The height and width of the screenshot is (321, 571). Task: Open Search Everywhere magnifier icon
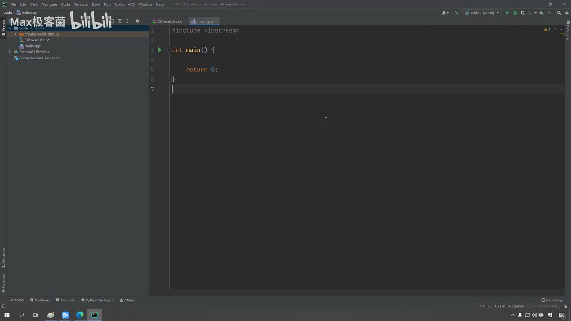pos(559,13)
